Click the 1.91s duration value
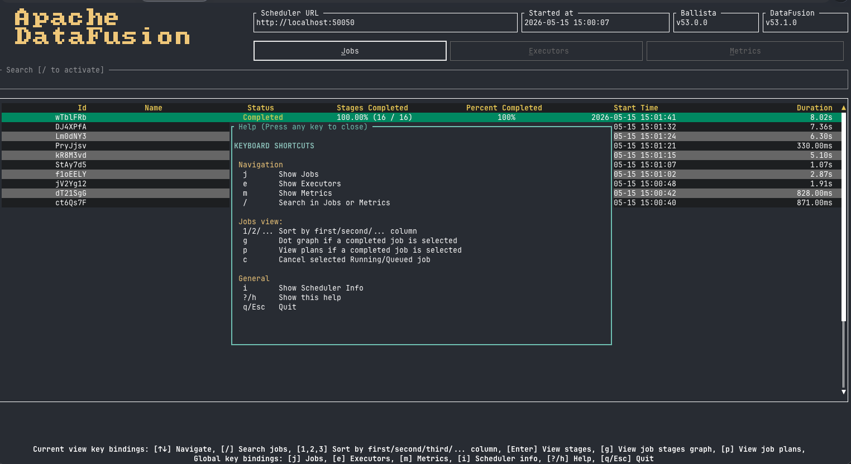The image size is (851, 464). point(821,183)
